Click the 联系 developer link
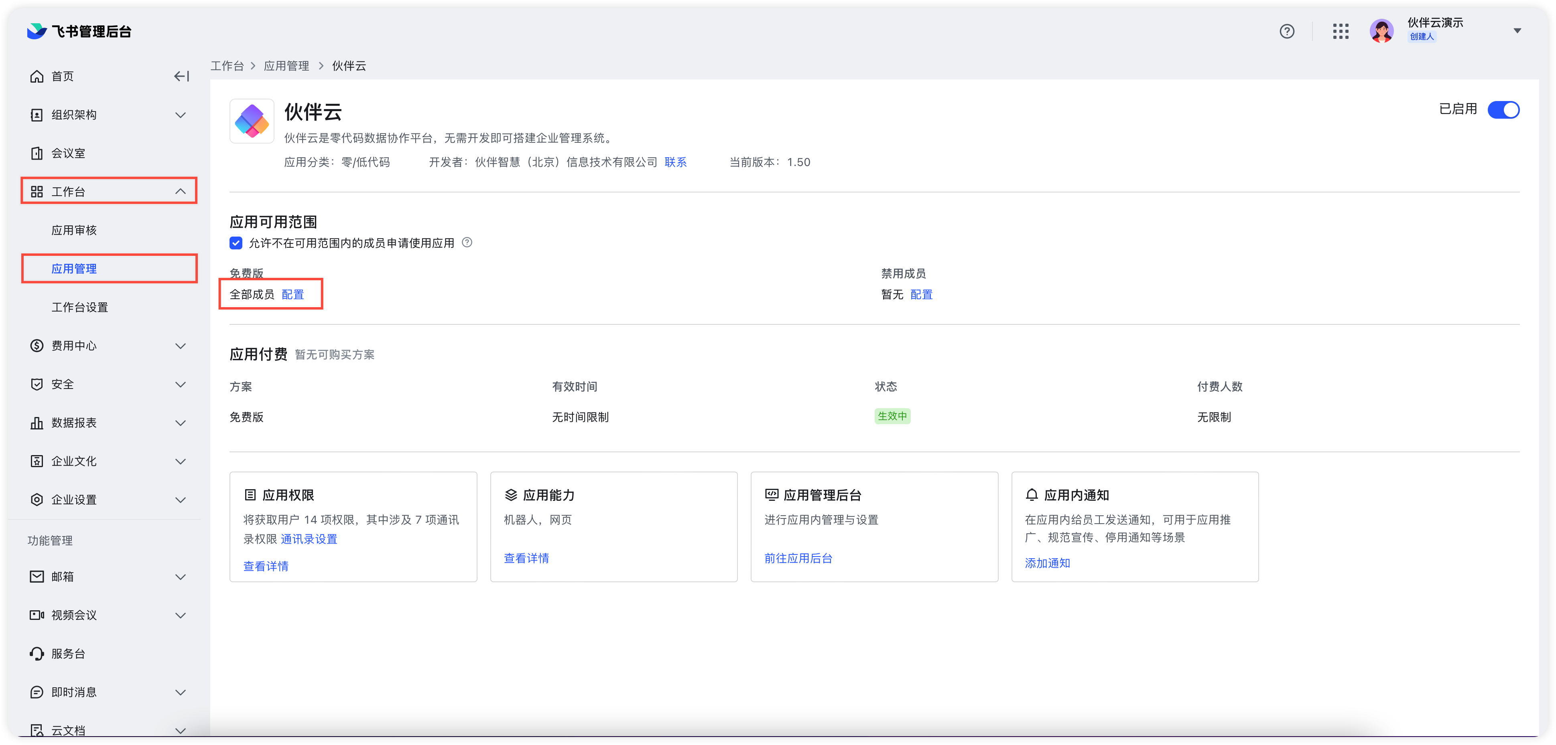The height and width of the screenshot is (745, 1556). pos(675,162)
